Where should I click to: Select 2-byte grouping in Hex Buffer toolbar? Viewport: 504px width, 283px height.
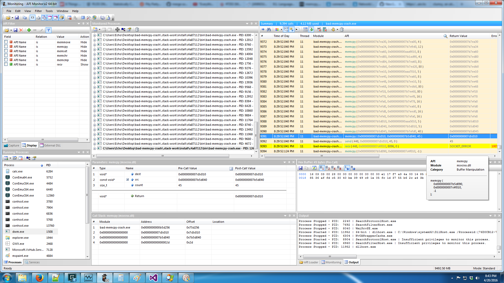point(327,168)
